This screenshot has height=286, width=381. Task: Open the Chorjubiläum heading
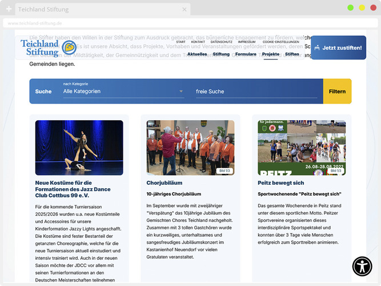pos(165,183)
